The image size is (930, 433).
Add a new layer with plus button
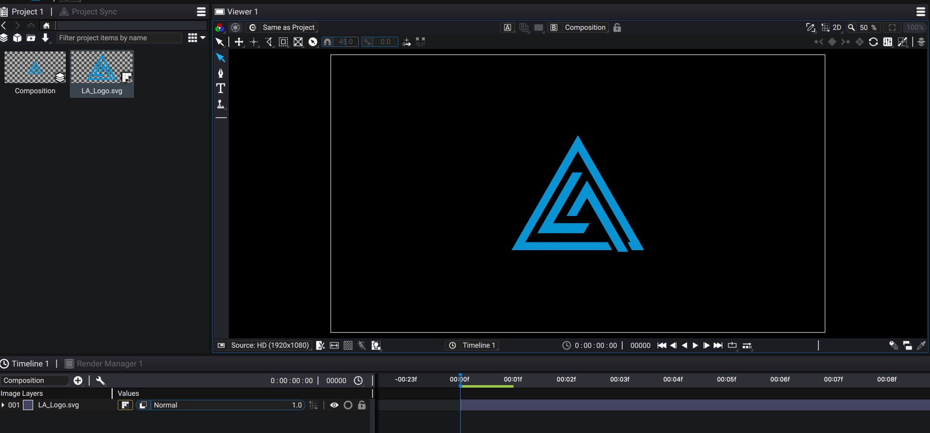(x=78, y=381)
